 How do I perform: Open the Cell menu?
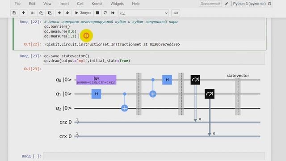[x=80, y=4]
